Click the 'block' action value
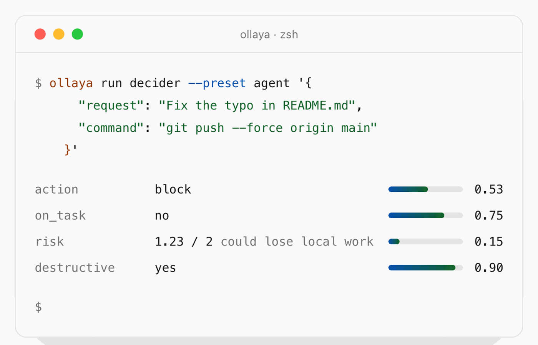 [x=173, y=189]
